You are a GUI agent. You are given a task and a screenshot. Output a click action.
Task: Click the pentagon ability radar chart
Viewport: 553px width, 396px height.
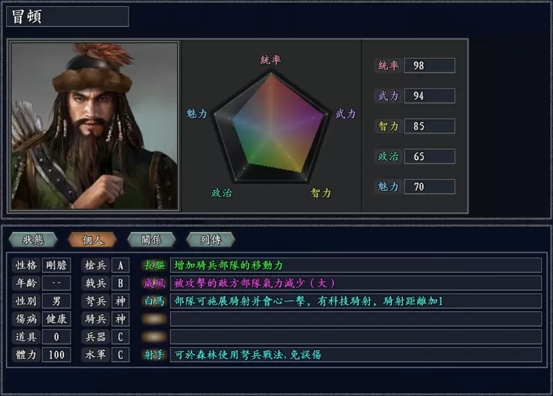point(271,127)
